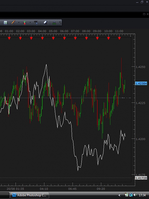Click the 17:34 taskbar clock
This screenshot has width=149, height=199.
[142, 195]
